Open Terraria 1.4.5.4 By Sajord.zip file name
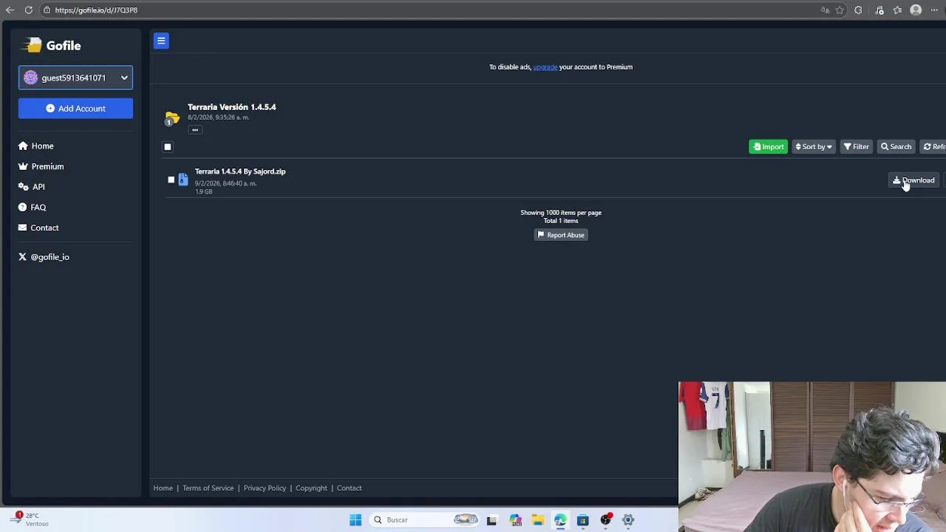946x532 pixels. pos(240,171)
